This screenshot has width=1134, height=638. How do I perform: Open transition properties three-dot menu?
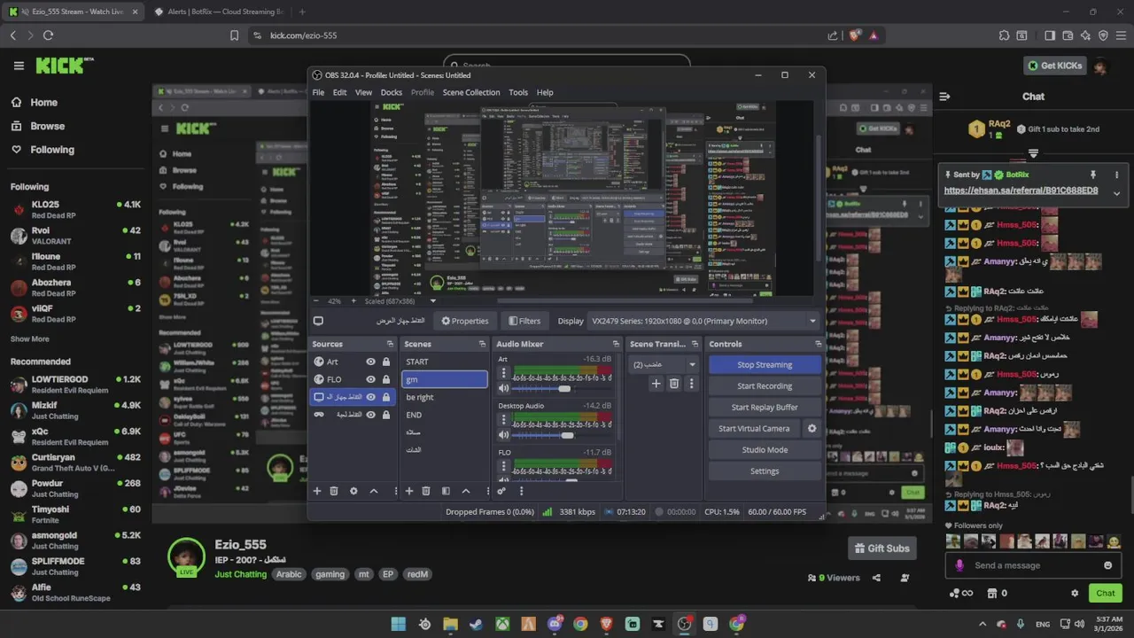click(x=692, y=384)
